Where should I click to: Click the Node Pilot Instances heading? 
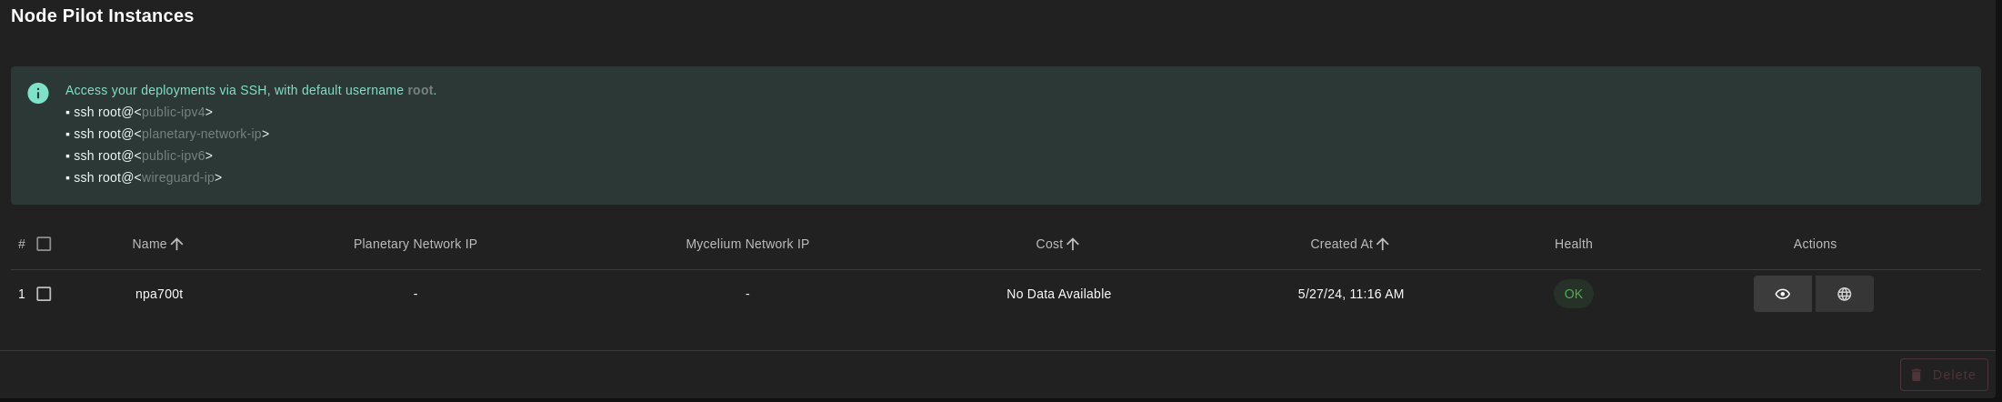click(103, 15)
